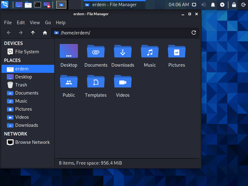Open the Videos folder icon
The width and height of the screenshot is (248, 186).
pyautogui.click(x=123, y=81)
